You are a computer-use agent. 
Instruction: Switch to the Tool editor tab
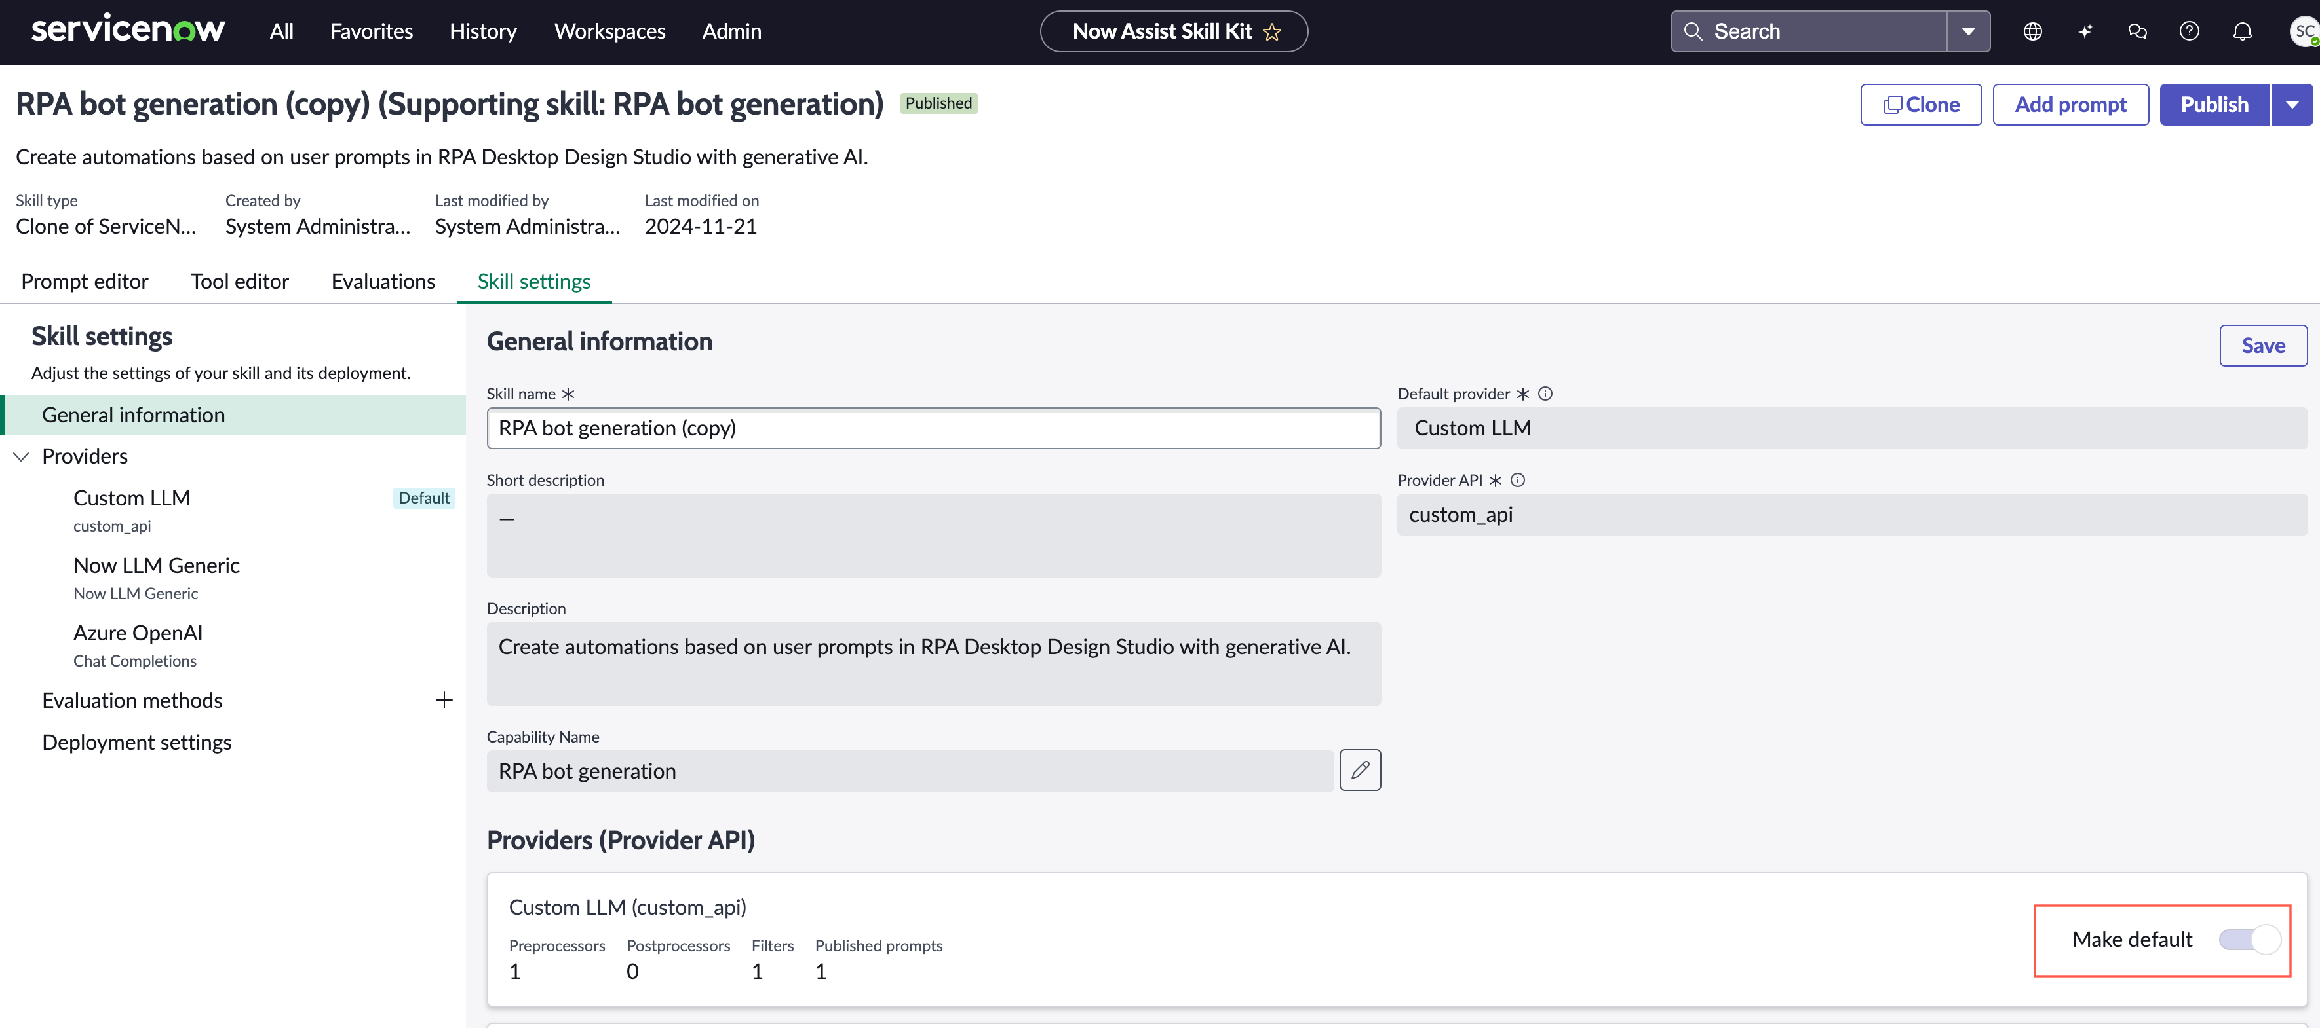click(x=240, y=281)
